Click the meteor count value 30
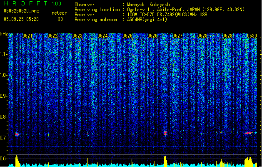The image size is (262, 167). click(x=60, y=19)
